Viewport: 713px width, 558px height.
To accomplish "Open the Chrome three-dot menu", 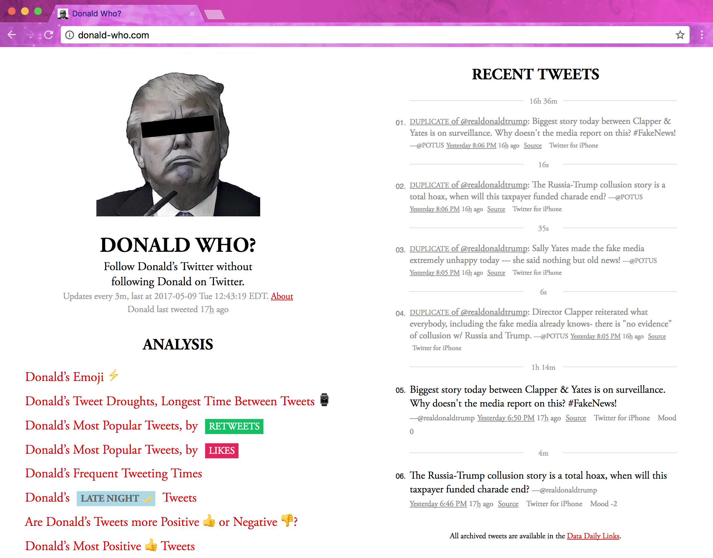I will tap(702, 34).
